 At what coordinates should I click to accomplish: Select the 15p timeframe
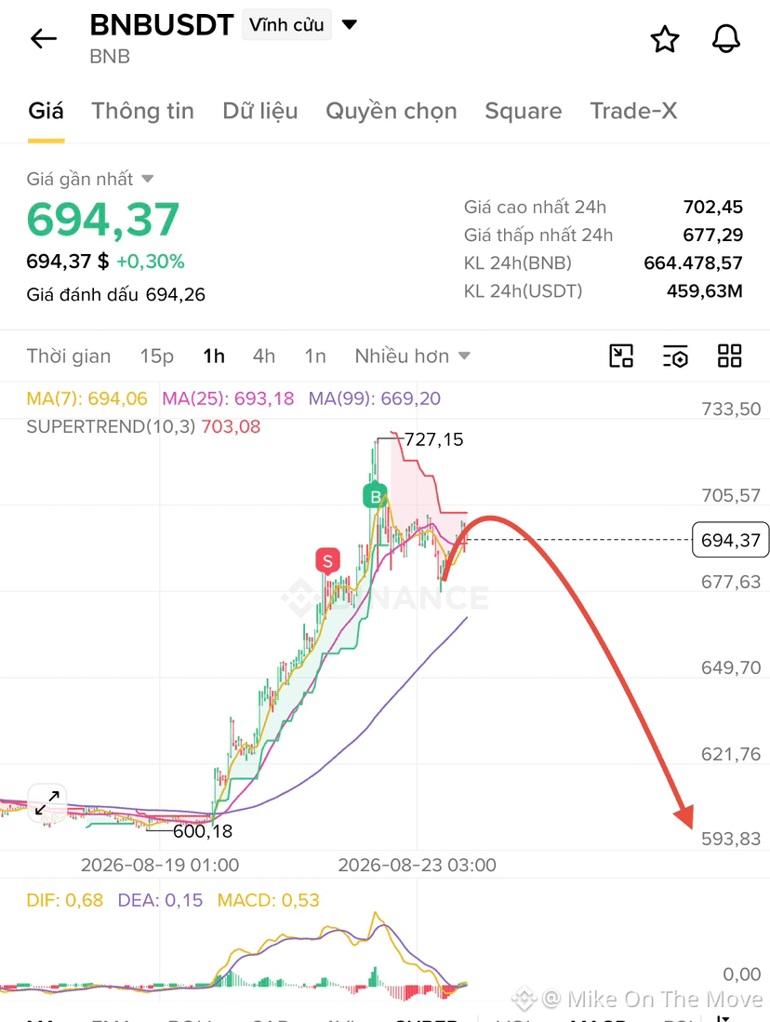coord(157,356)
